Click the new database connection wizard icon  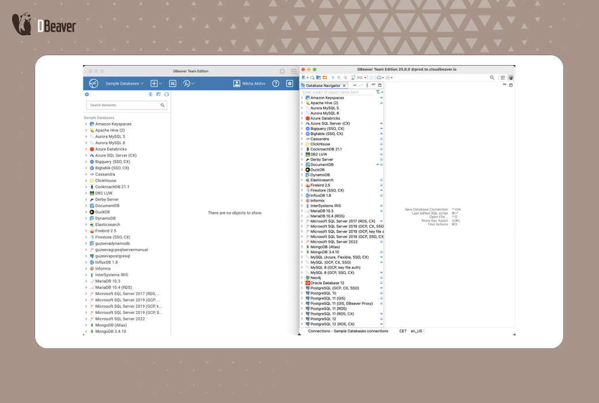(304, 78)
